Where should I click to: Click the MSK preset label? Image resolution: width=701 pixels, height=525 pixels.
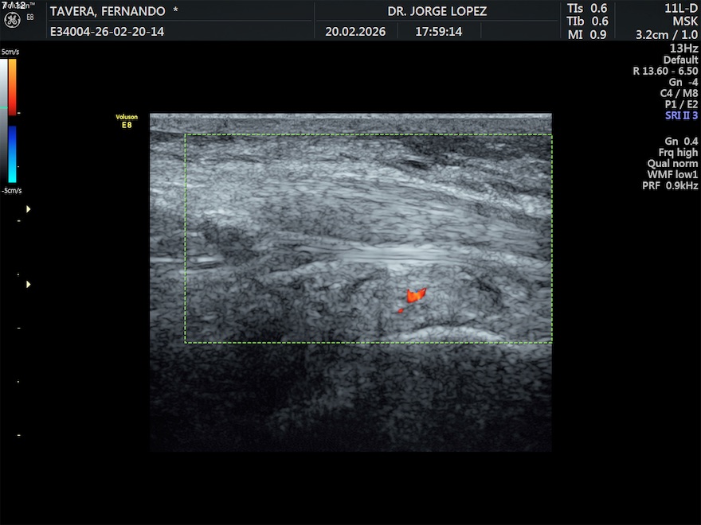pos(685,21)
